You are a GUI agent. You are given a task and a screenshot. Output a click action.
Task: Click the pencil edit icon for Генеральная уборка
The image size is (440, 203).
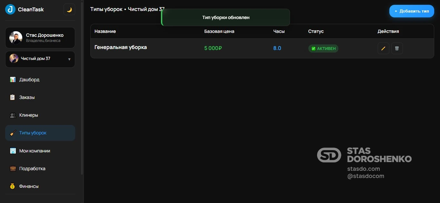383,48
